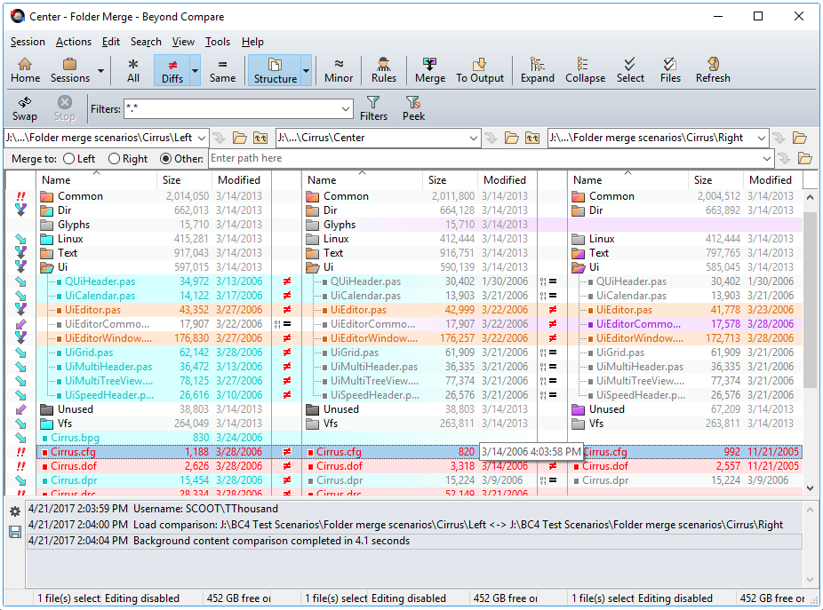The width and height of the screenshot is (823, 610).
Task: Open the Session menu
Action: click(x=28, y=42)
